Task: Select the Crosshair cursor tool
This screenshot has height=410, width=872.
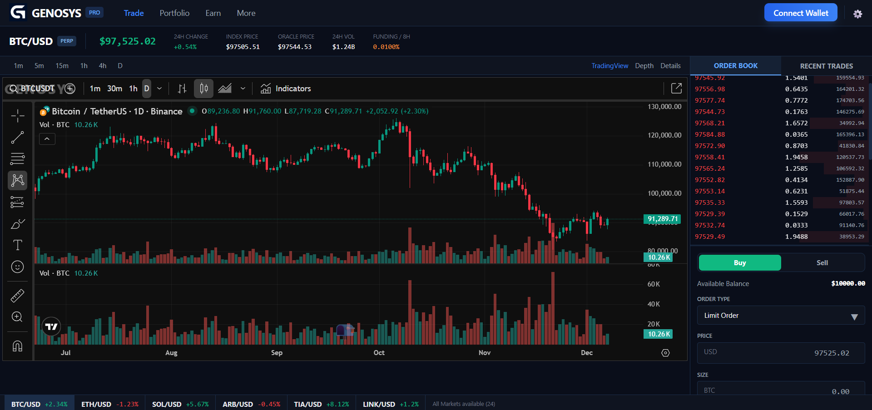Action: coord(17,116)
